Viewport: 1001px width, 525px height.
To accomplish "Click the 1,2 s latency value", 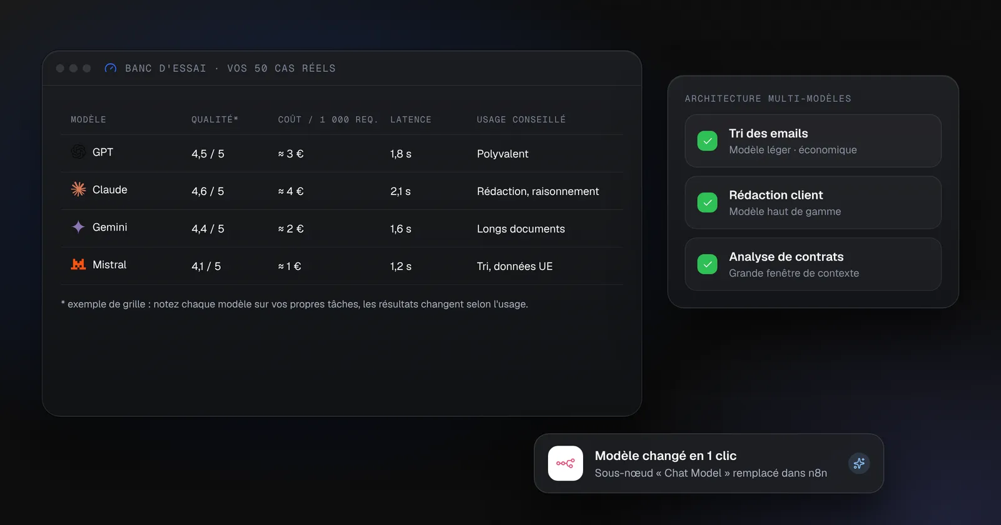I will (x=400, y=266).
